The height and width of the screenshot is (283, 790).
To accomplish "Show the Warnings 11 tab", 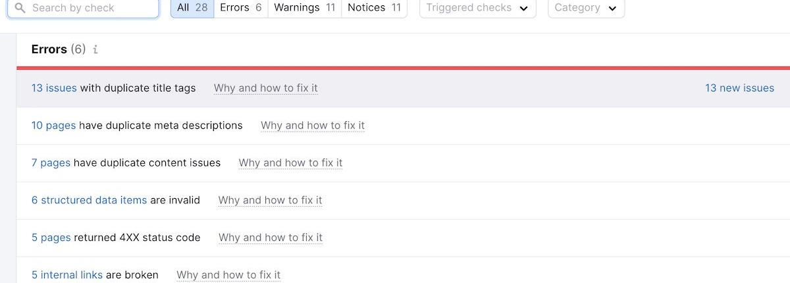I will (x=305, y=8).
